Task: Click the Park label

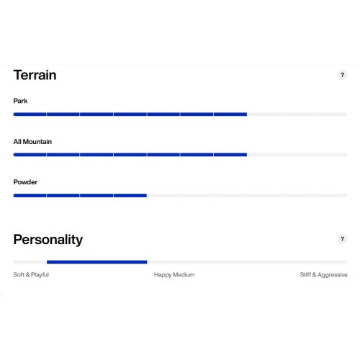Action: 20,101
